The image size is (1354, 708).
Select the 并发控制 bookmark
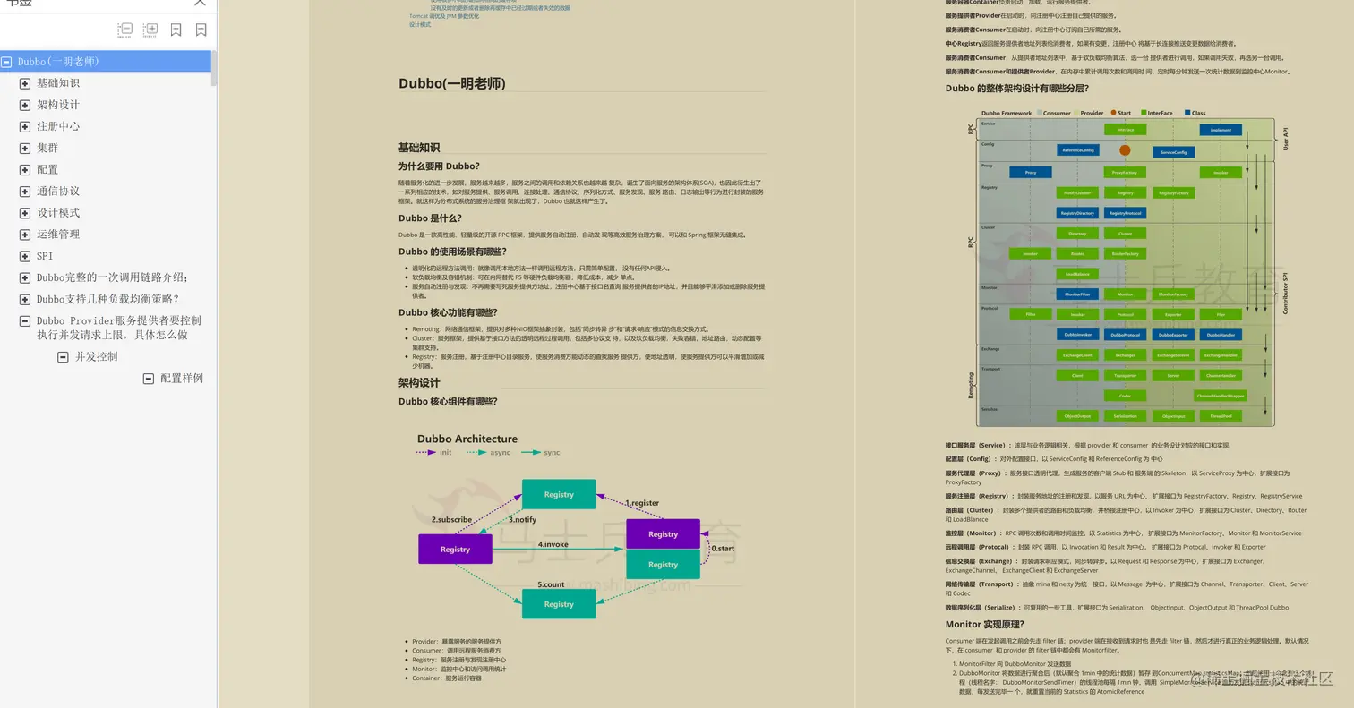click(x=96, y=356)
